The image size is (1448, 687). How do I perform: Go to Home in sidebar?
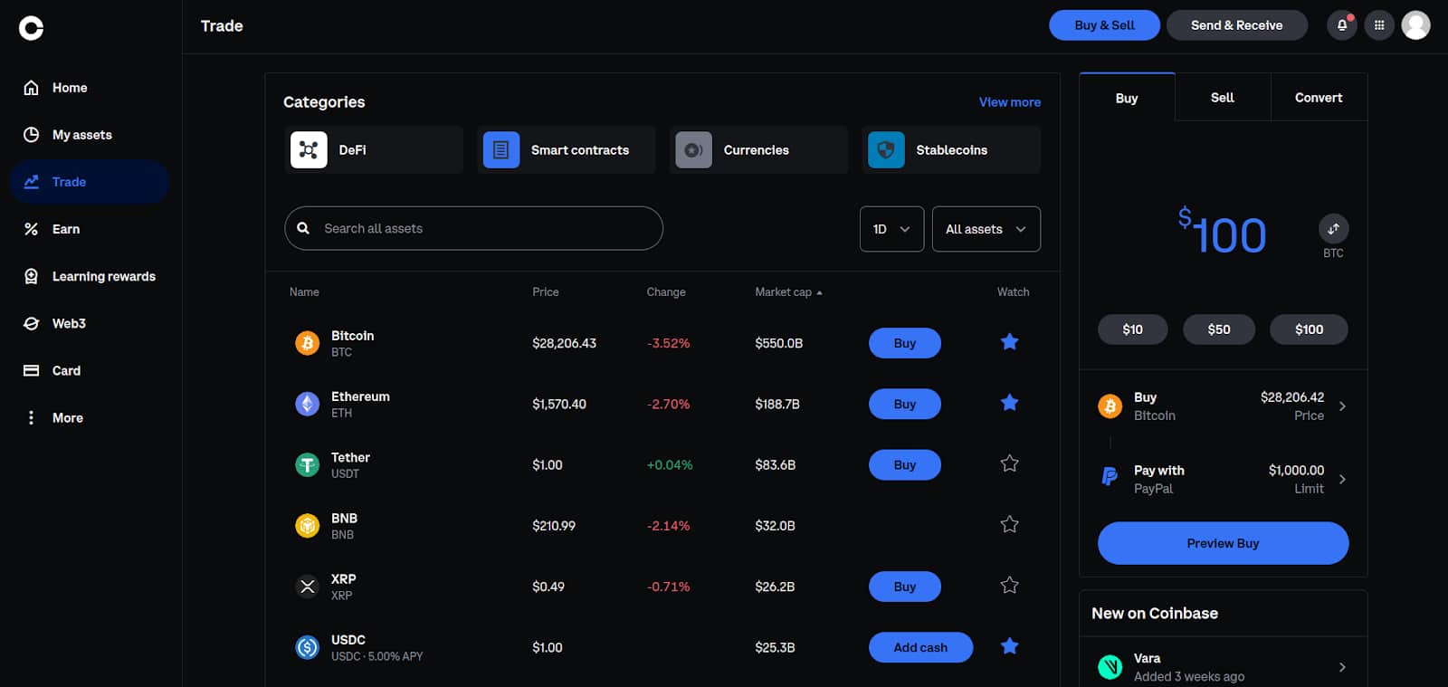tap(90, 88)
